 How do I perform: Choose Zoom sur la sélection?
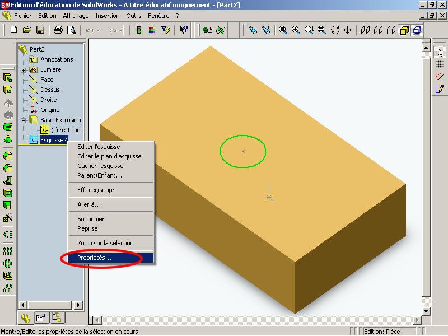click(111, 243)
